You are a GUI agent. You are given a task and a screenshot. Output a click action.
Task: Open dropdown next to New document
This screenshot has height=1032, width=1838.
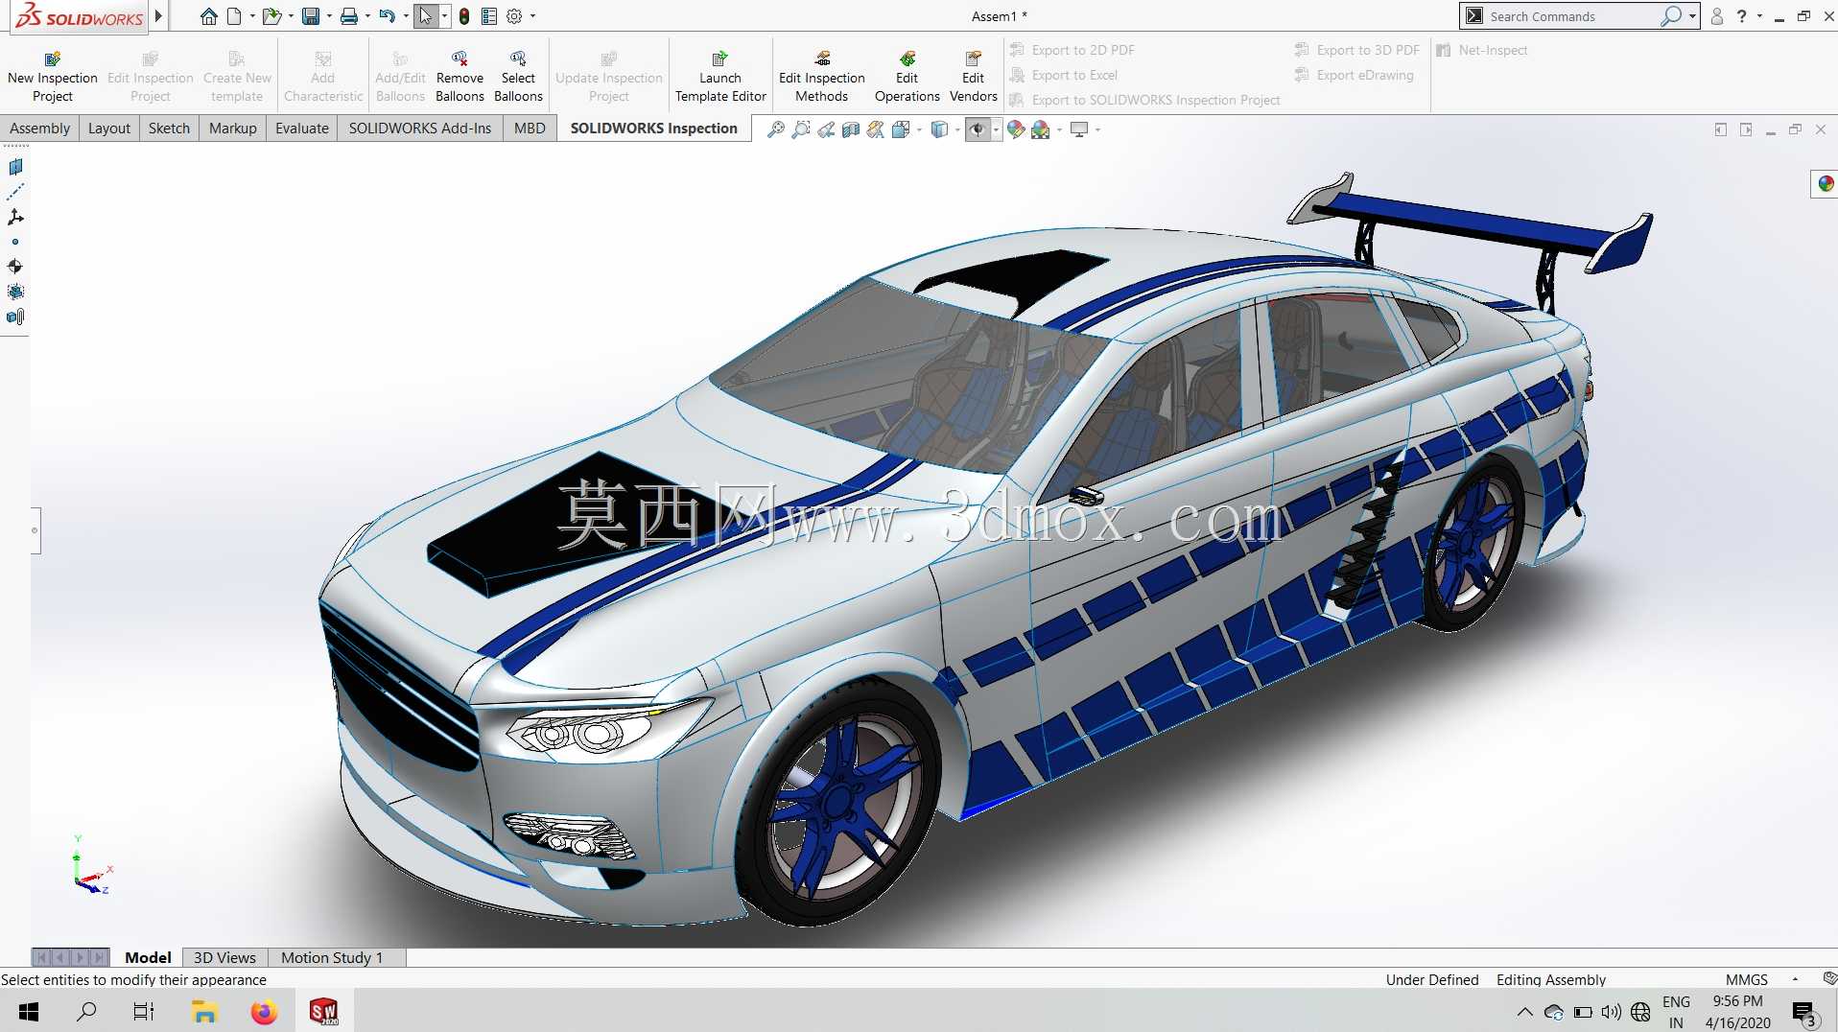pyautogui.click(x=252, y=16)
